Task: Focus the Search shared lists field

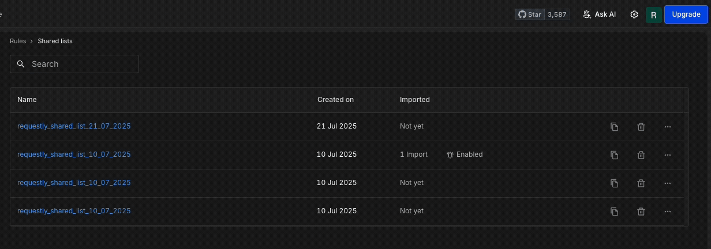Action: coord(74,64)
